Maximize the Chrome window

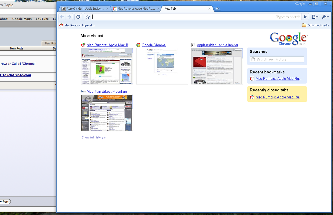click(x=316, y=4)
